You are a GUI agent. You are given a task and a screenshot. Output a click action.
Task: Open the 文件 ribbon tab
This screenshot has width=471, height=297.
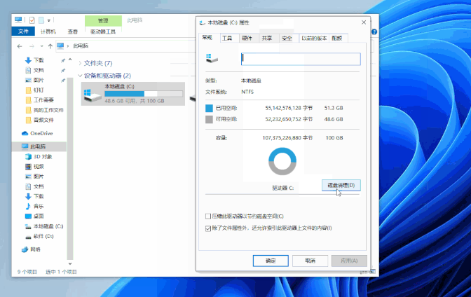point(23,32)
